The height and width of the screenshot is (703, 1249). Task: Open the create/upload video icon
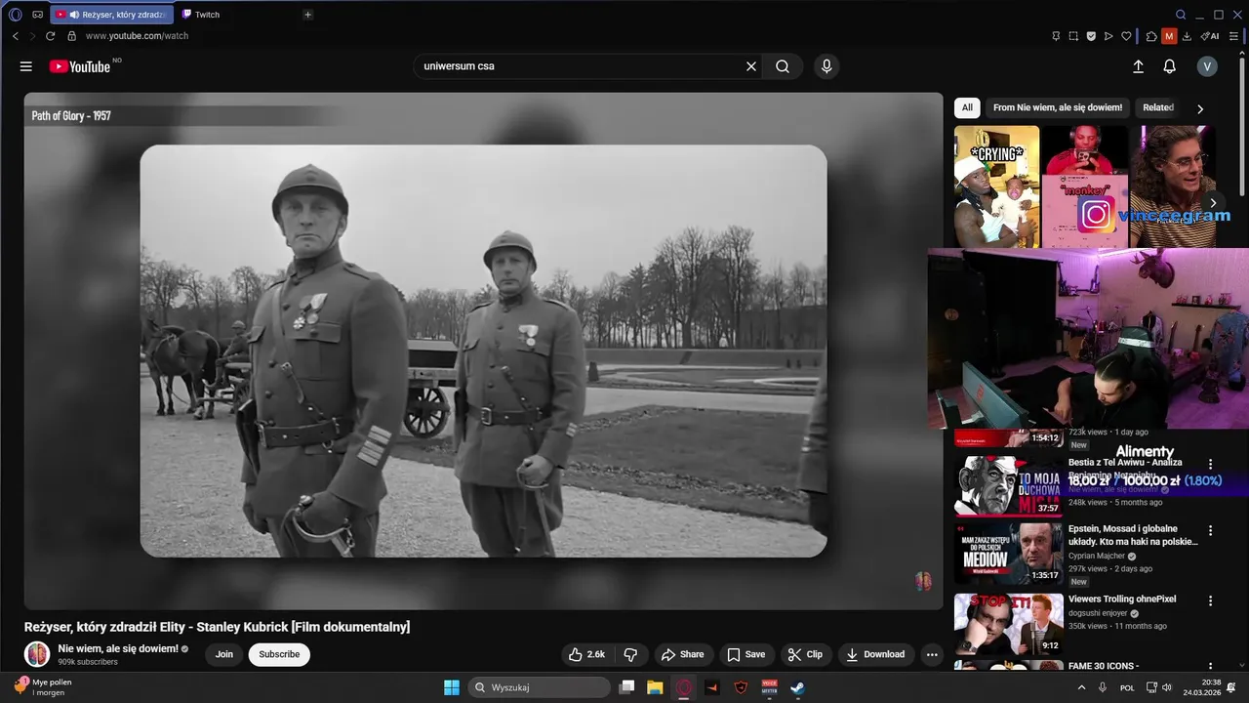click(x=1138, y=66)
